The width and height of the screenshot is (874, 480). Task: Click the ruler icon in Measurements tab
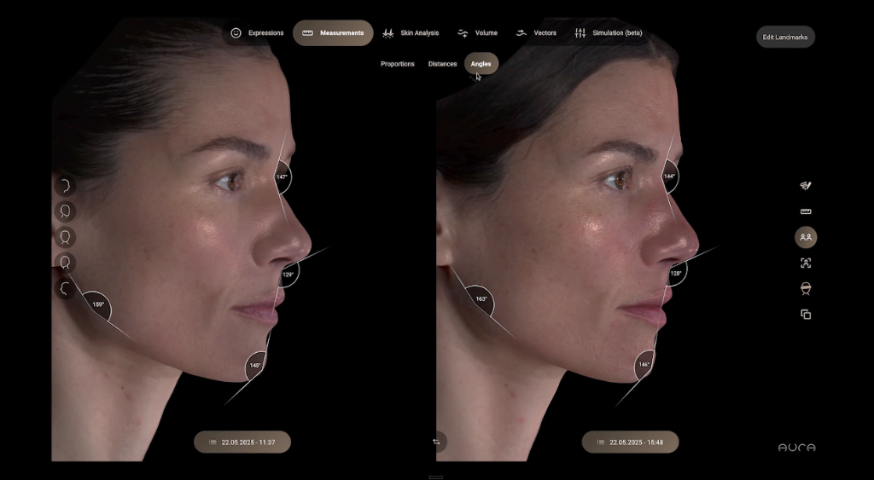307,33
